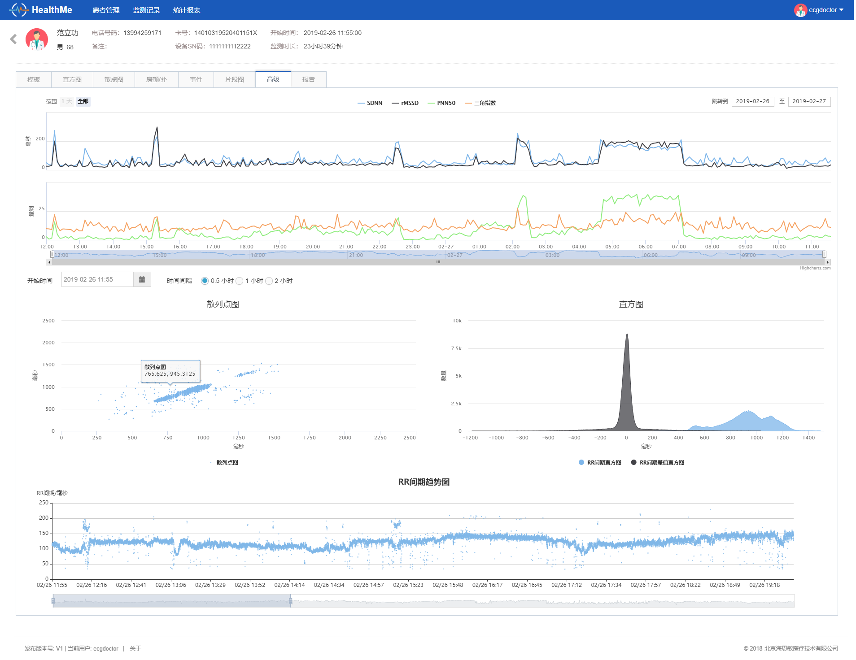This screenshot has height=660, width=856.
Task: Select the 1 小时 time interval
Action: [x=240, y=281]
